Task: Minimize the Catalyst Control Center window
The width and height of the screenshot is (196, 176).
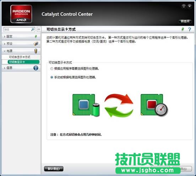Action: click(184, 6)
